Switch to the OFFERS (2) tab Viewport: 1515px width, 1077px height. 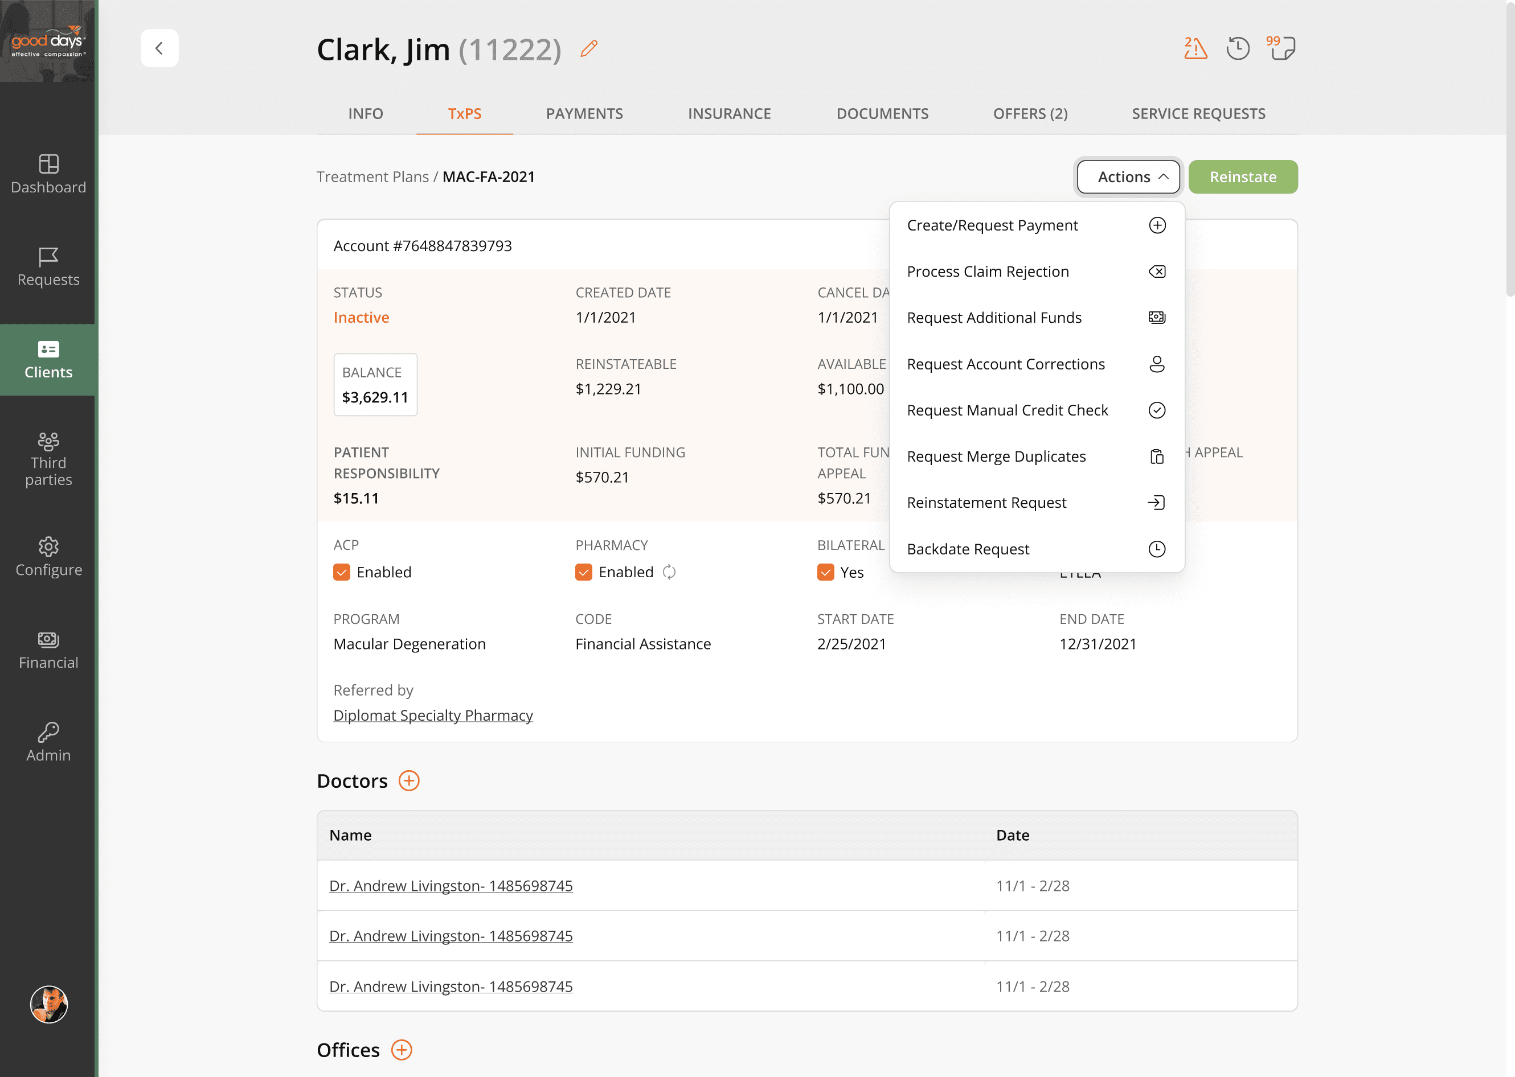point(1029,113)
